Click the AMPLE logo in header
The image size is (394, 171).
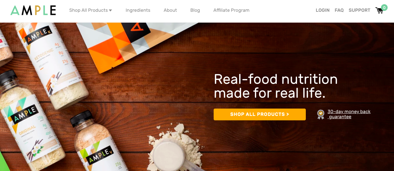click(x=33, y=10)
